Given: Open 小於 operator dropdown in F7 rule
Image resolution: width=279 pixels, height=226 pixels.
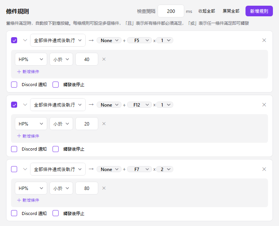Looking at the screenshot, I should (61, 188).
